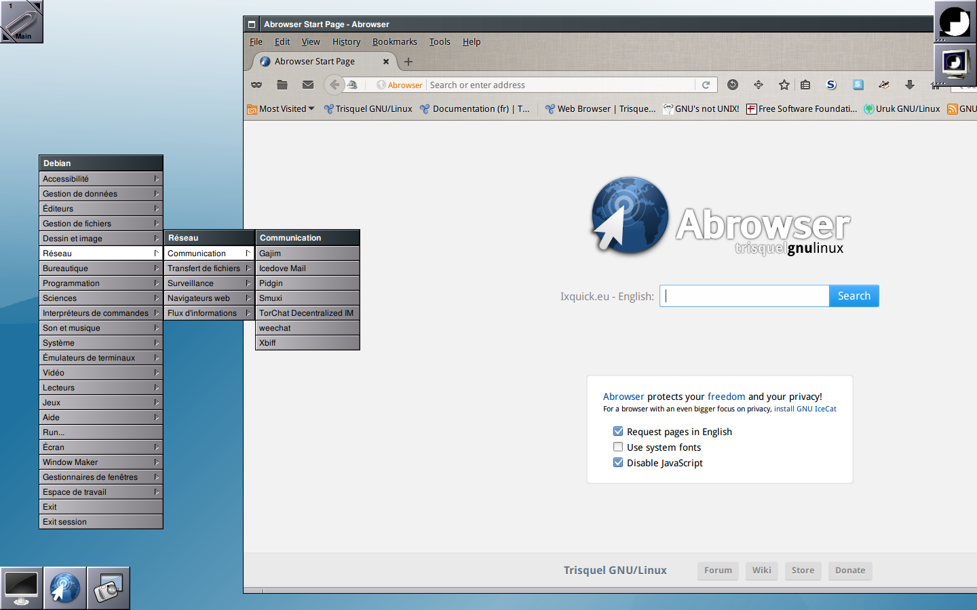Click the camera screenshot dock icon
Image resolution: width=977 pixels, height=610 pixels.
click(109, 588)
